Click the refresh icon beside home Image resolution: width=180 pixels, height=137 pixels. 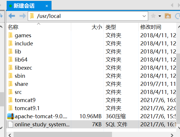(177, 16)
